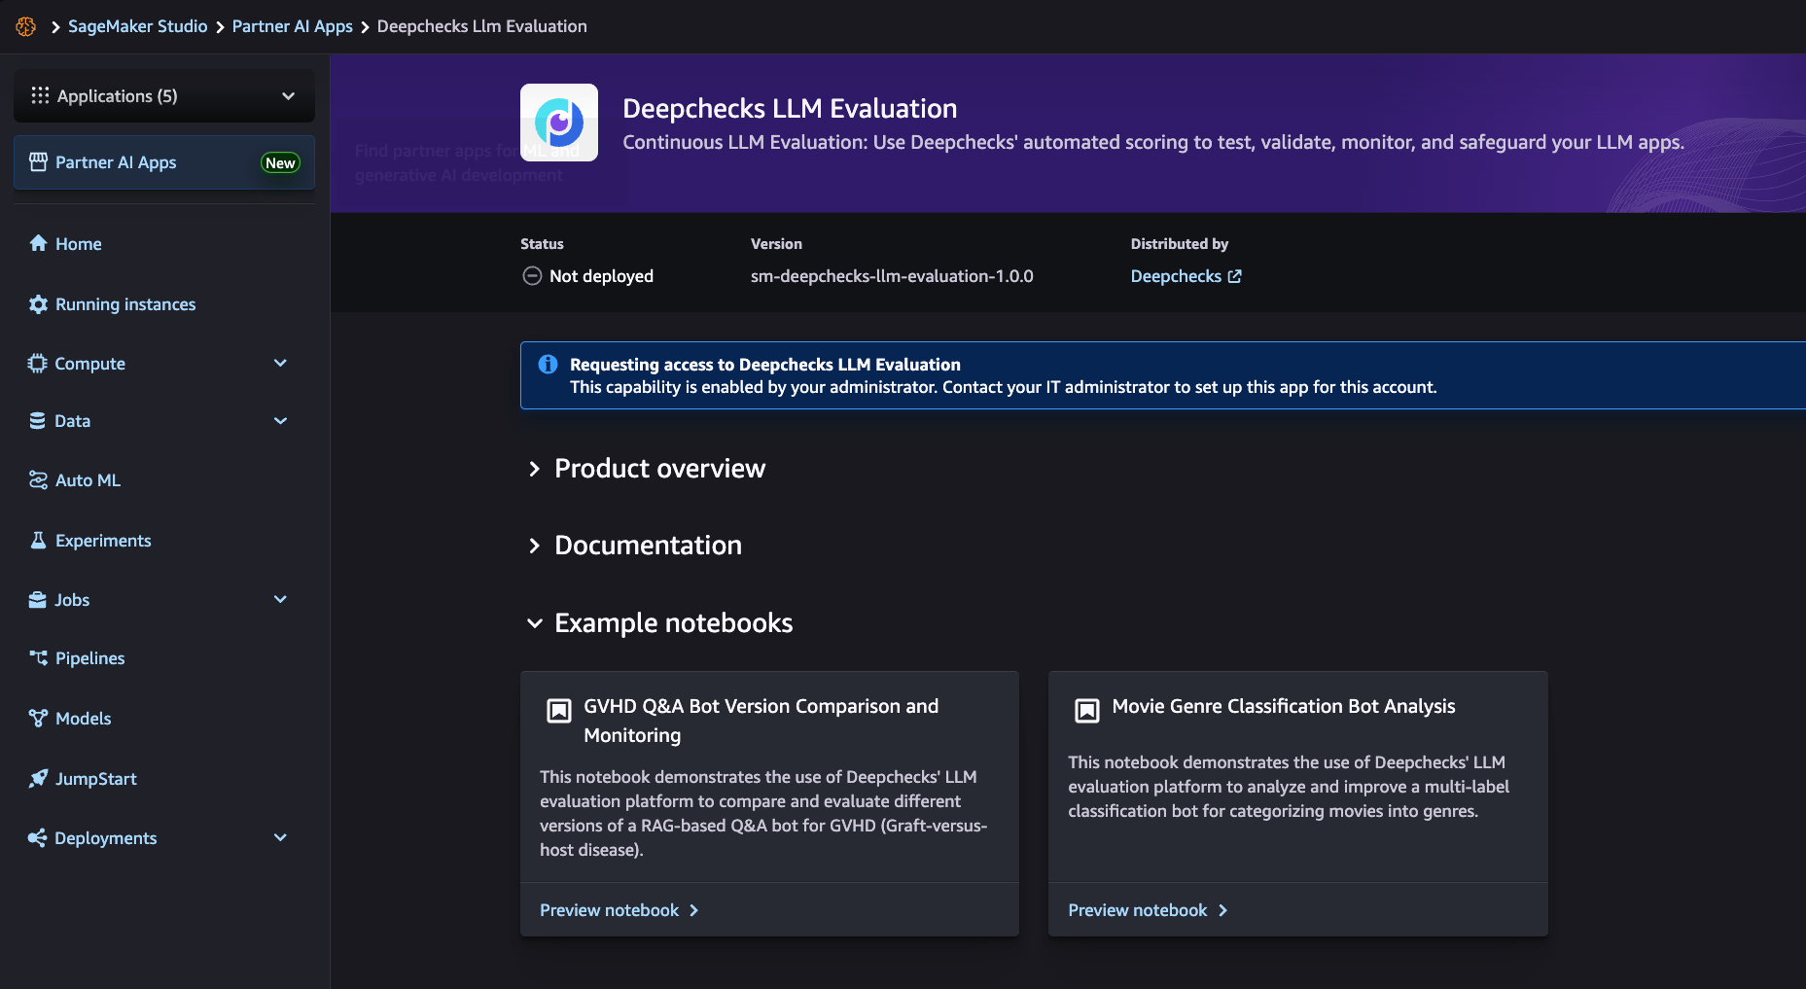Expand the Data menu chevron
The image size is (1806, 989).
280,421
